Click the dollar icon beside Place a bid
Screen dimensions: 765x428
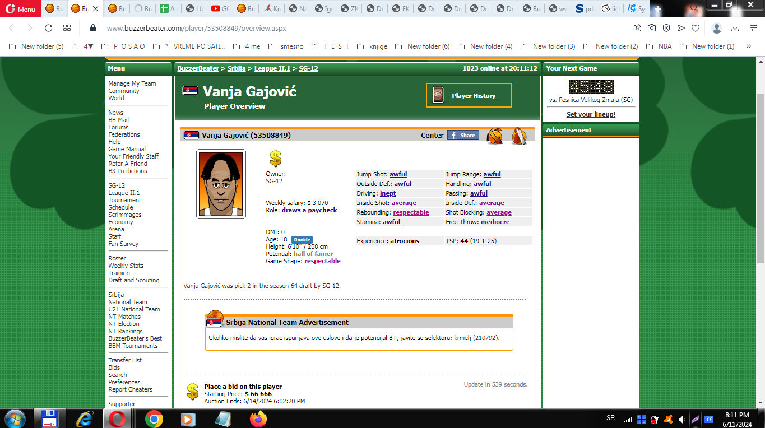(193, 392)
